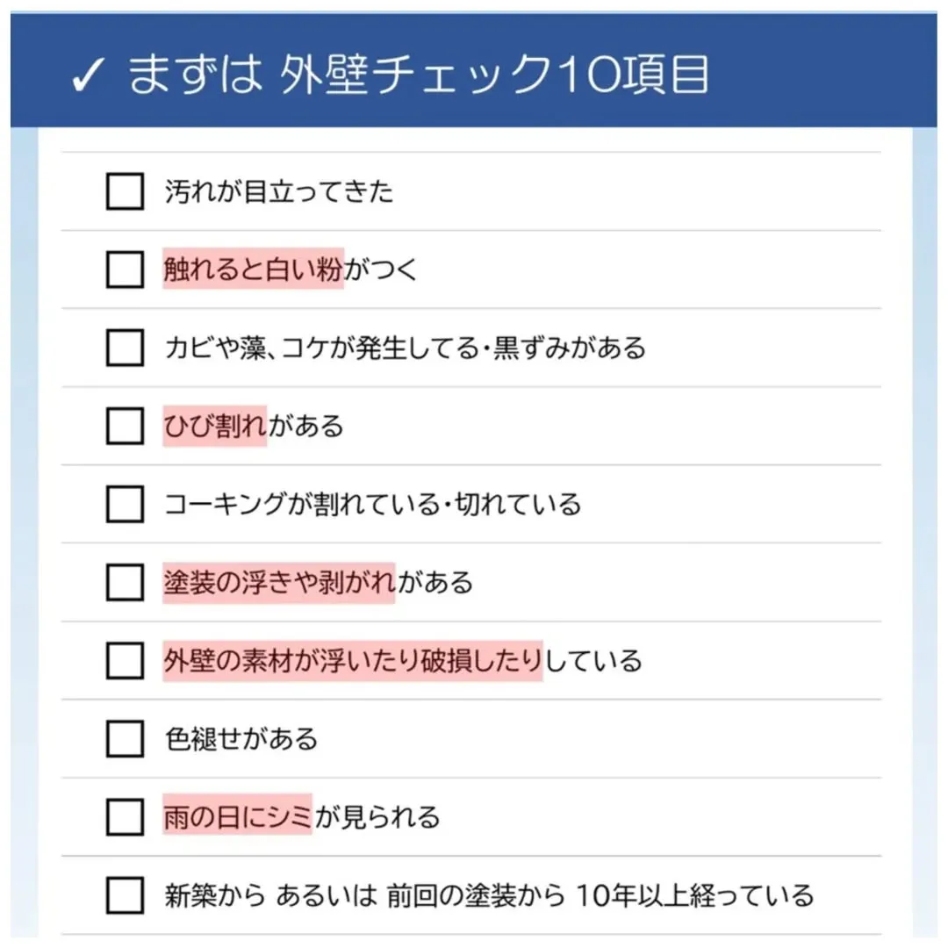Click the まずは 外壁チェック10項目 heading

click(418, 75)
